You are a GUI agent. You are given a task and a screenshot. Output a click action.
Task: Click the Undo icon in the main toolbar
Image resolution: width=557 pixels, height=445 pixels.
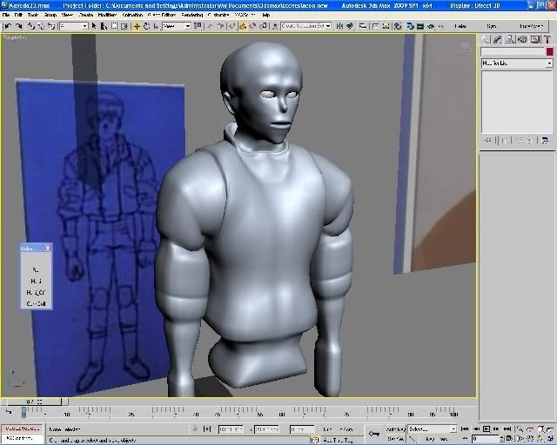[7, 26]
